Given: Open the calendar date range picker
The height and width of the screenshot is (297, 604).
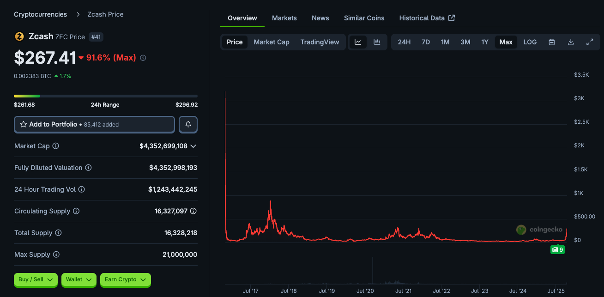Looking at the screenshot, I should 551,42.
